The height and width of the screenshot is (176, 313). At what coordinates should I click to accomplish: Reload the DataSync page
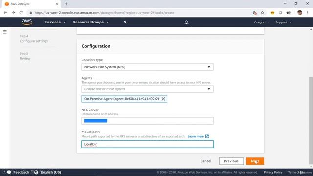(21, 13)
